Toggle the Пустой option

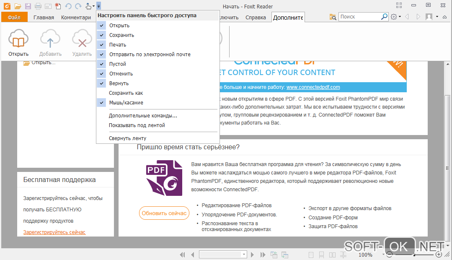coord(158,64)
